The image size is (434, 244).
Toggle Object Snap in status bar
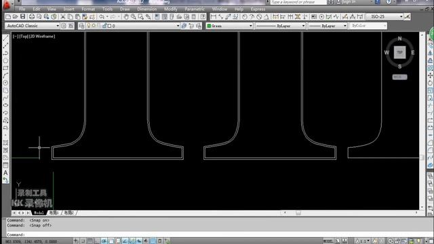tap(111, 241)
